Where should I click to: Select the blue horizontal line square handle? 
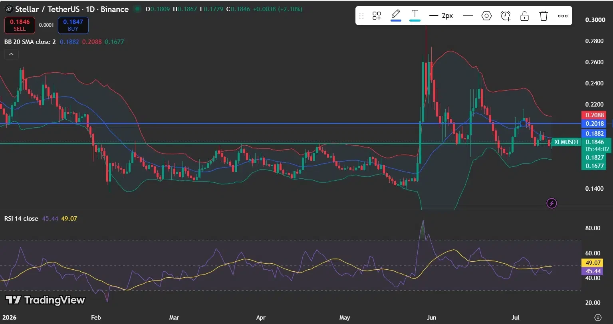pyautogui.click(x=523, y=123)
